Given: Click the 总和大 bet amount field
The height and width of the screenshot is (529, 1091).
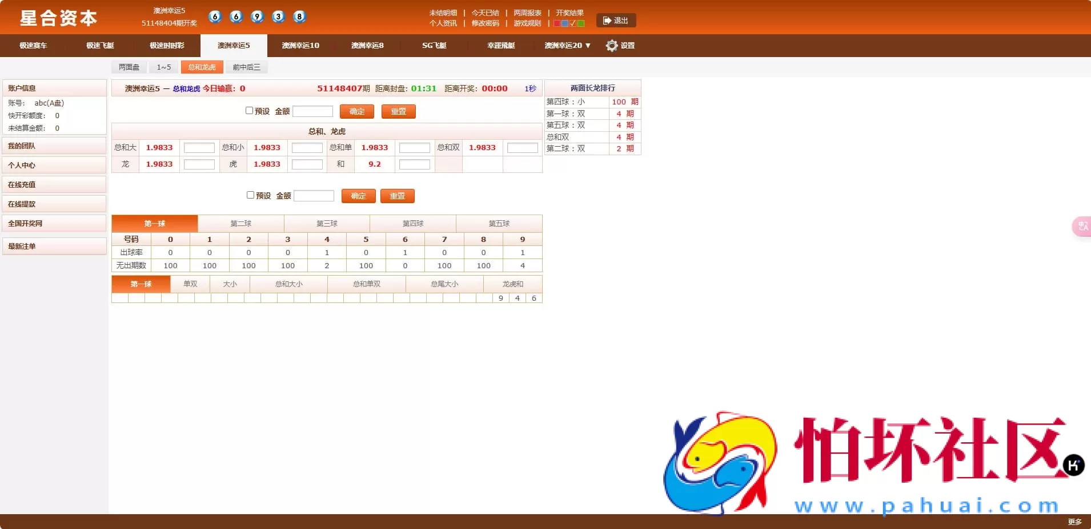Looking at the screenshot, I should tap(199, 148).
